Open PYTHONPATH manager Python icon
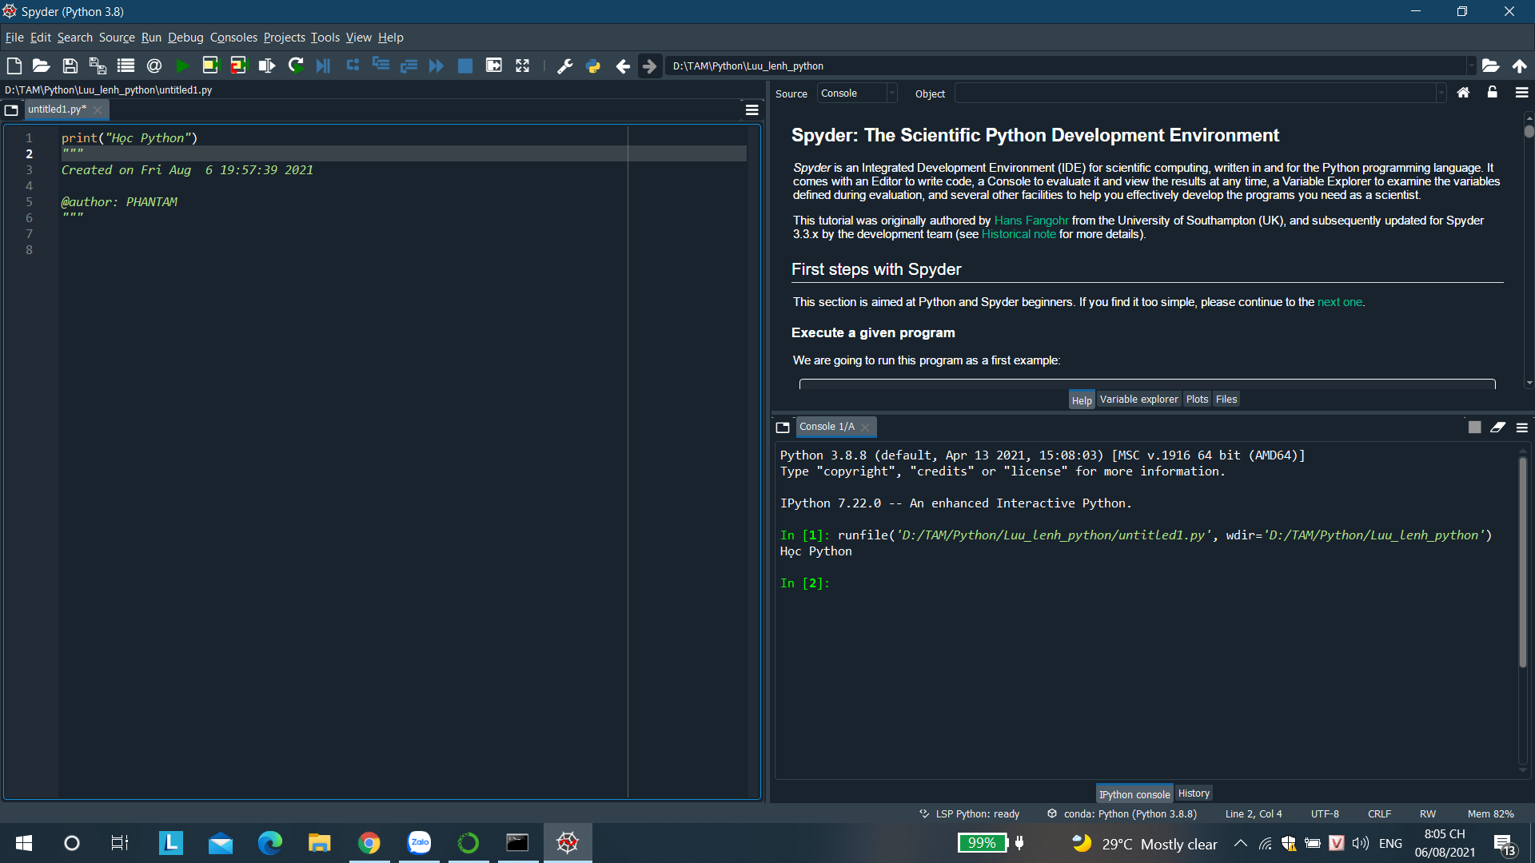Viewport: 1535px width, 863px height. click(593, 66)
